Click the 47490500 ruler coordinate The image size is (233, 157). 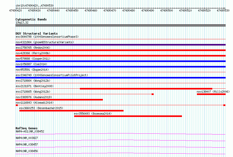(167, 10)
